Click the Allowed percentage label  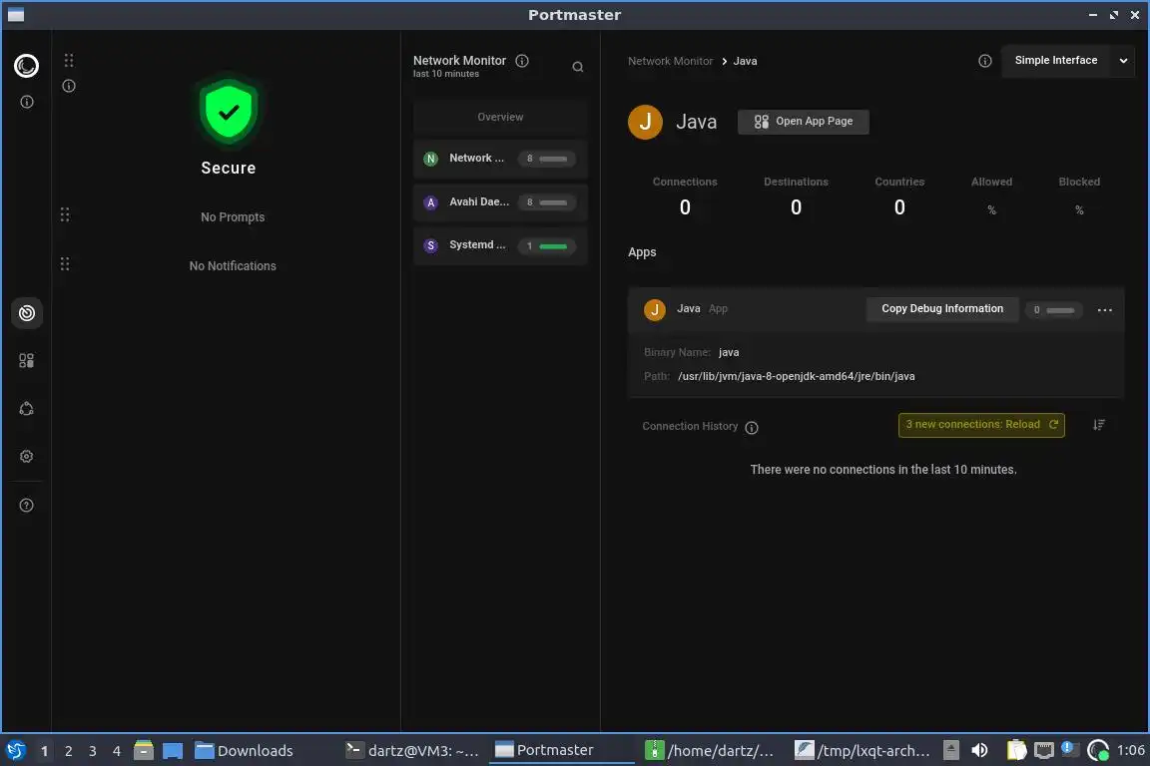[991, 182]
